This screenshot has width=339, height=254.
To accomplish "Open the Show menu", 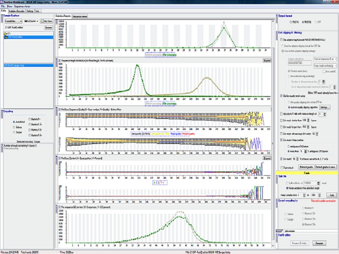I will (9, 6).
